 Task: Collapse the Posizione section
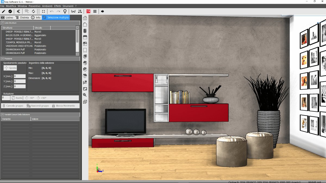point(3,59)
